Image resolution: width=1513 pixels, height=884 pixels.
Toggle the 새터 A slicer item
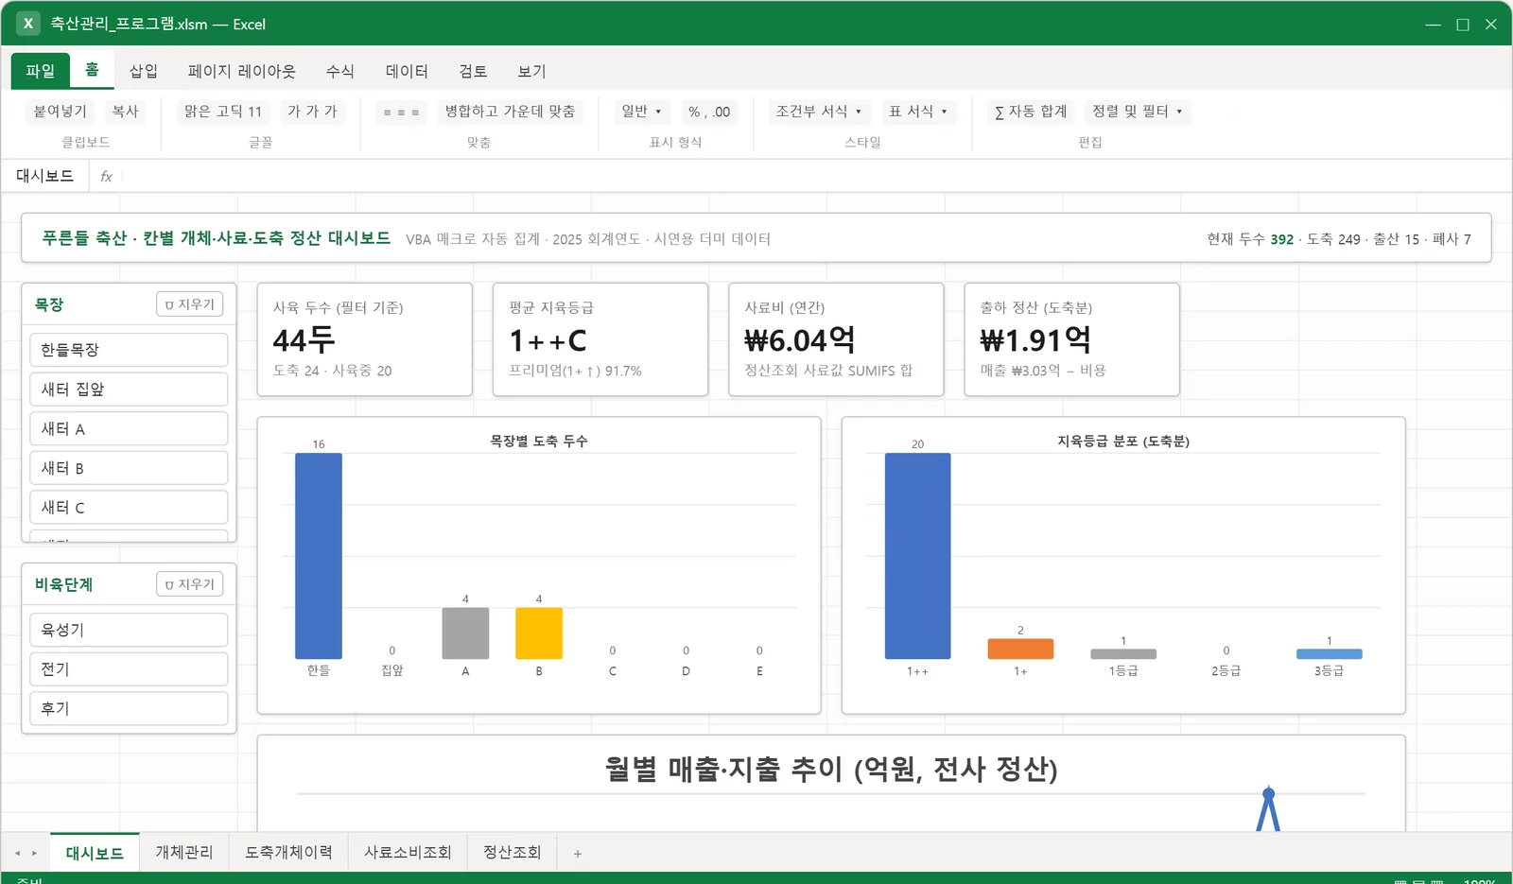129,429
